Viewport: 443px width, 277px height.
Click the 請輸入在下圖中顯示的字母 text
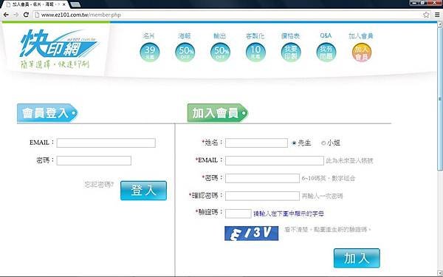[289, 213]
